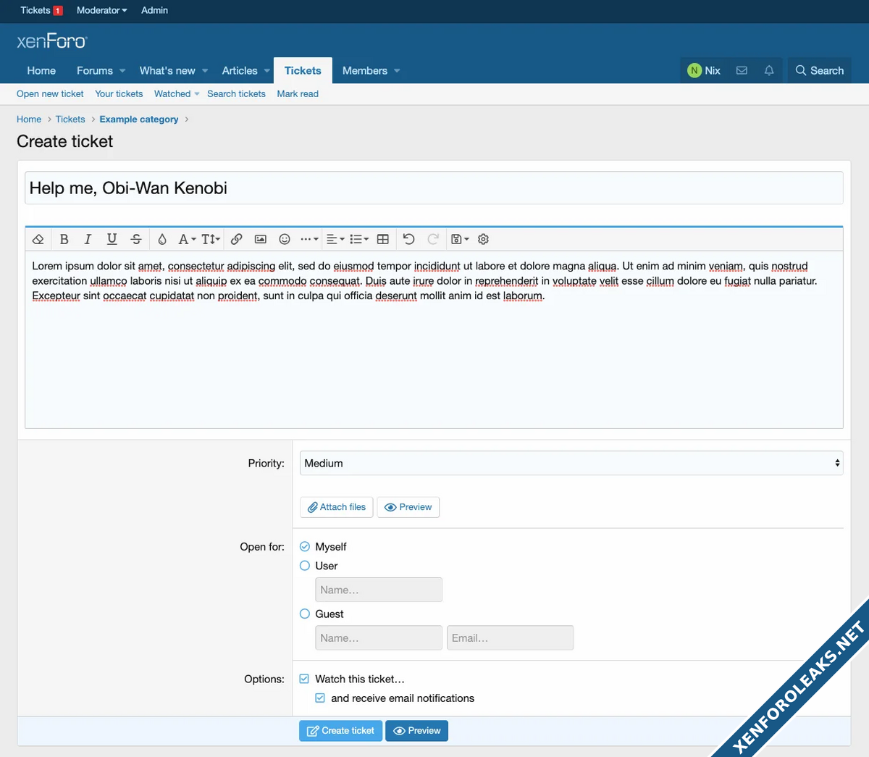Image resolution: width=869 pixels, height=757 pixels.
Task: Open the Members navigation tab
Action: point(364,70)
